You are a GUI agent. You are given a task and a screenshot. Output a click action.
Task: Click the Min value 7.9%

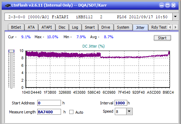81,37
